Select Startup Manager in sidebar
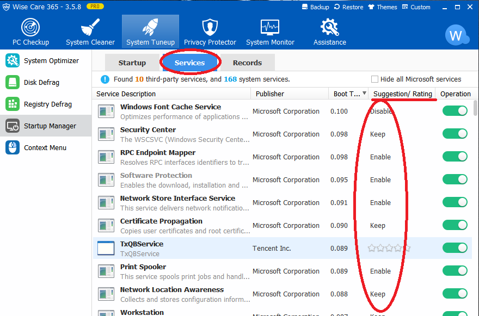The image size is (479, 316). click(46, 126)
